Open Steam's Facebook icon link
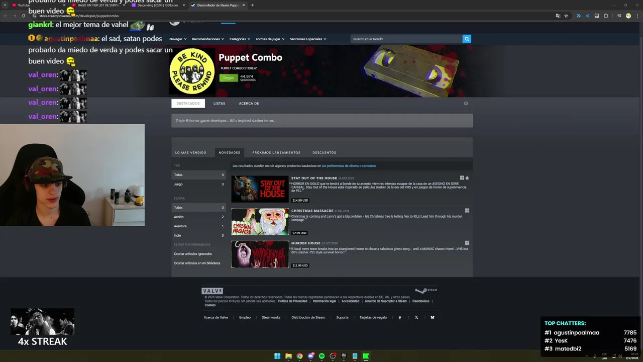Viewport: 643px width, 362px height. [x=400, y=317]
